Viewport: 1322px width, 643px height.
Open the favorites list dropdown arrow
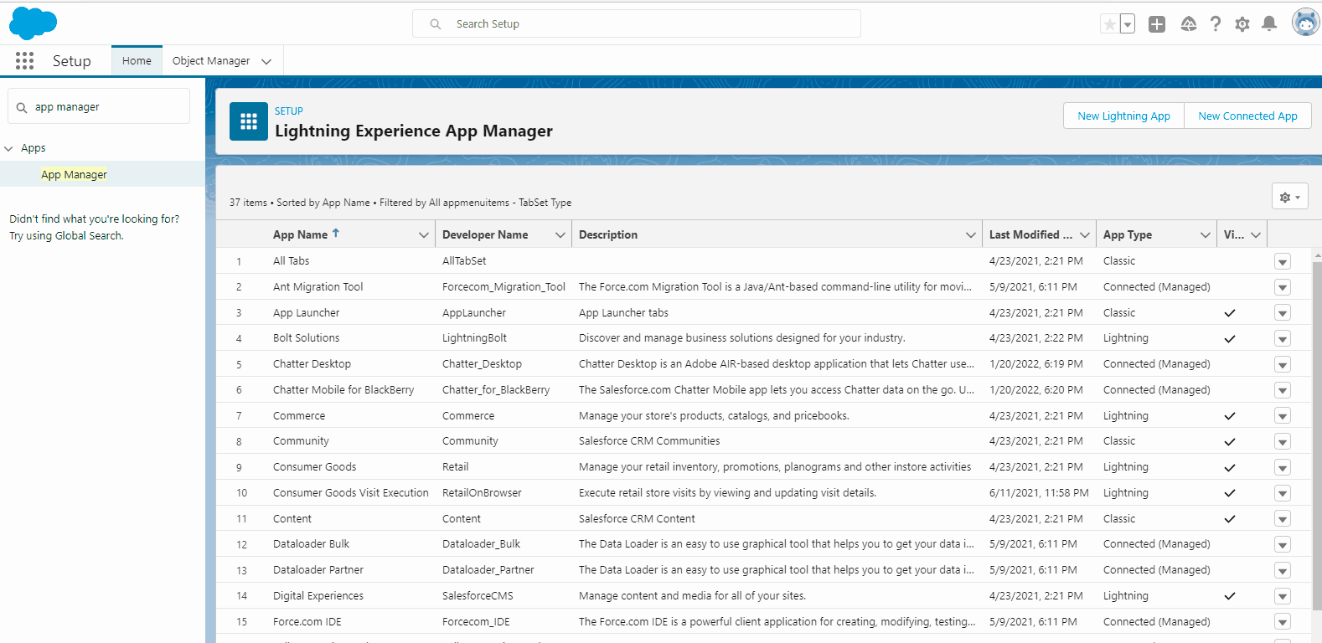pyautogui.click(x=1128, y=24)
